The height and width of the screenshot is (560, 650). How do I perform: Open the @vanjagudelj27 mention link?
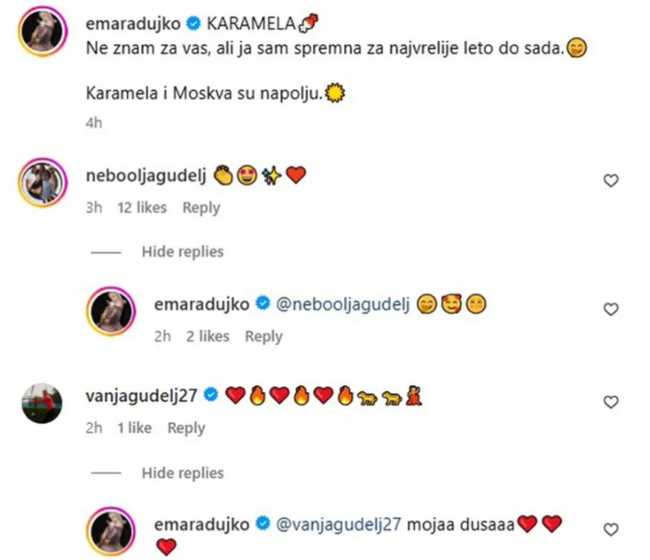[339, 524]
